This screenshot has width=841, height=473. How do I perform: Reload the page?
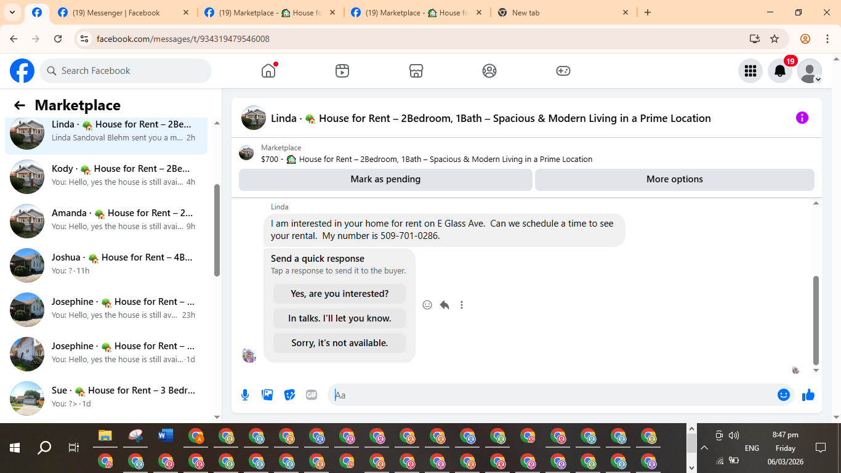click(x=58, y=39)
